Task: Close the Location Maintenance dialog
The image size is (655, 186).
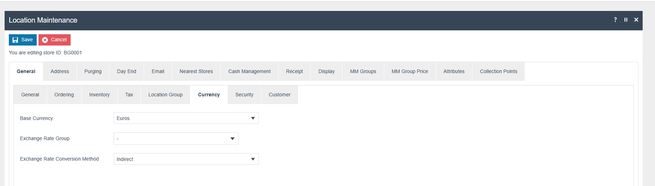Action: pos(636,20)
